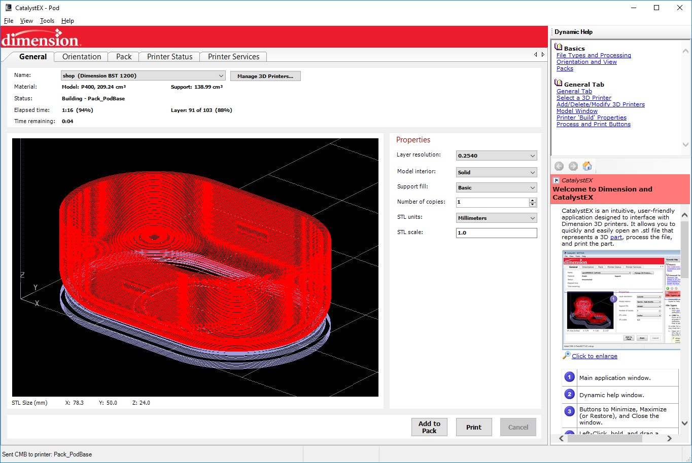Image resolution: width=692 pixels, height=463 pixels.
Task: Open Add/Delete/Modify 3D Printers link
Action: (x=601, y=104)
